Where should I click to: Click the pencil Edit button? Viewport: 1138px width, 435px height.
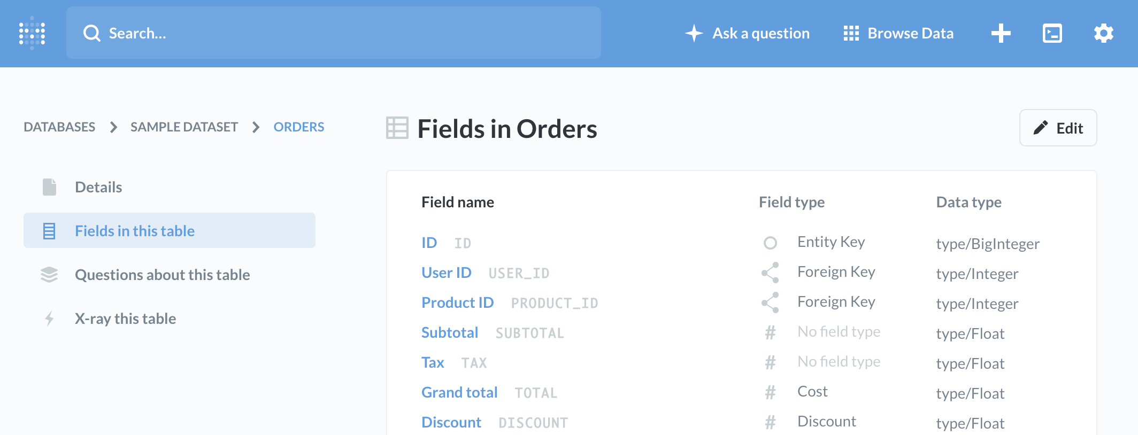[x=1058, y=128]
